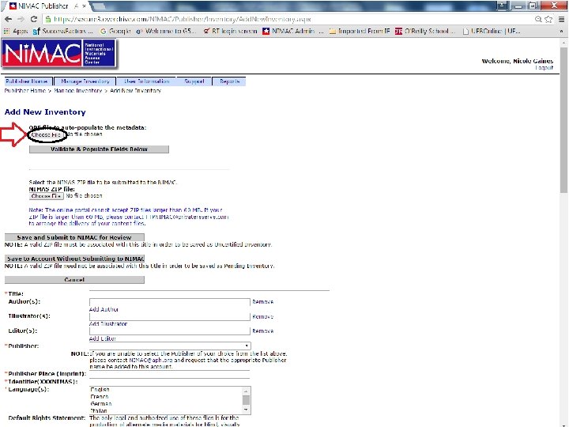The height and width of the screenshot is (427, 569).
Task: Click Manage Inventory in the breadcrumb
Action: click(77, 91)
